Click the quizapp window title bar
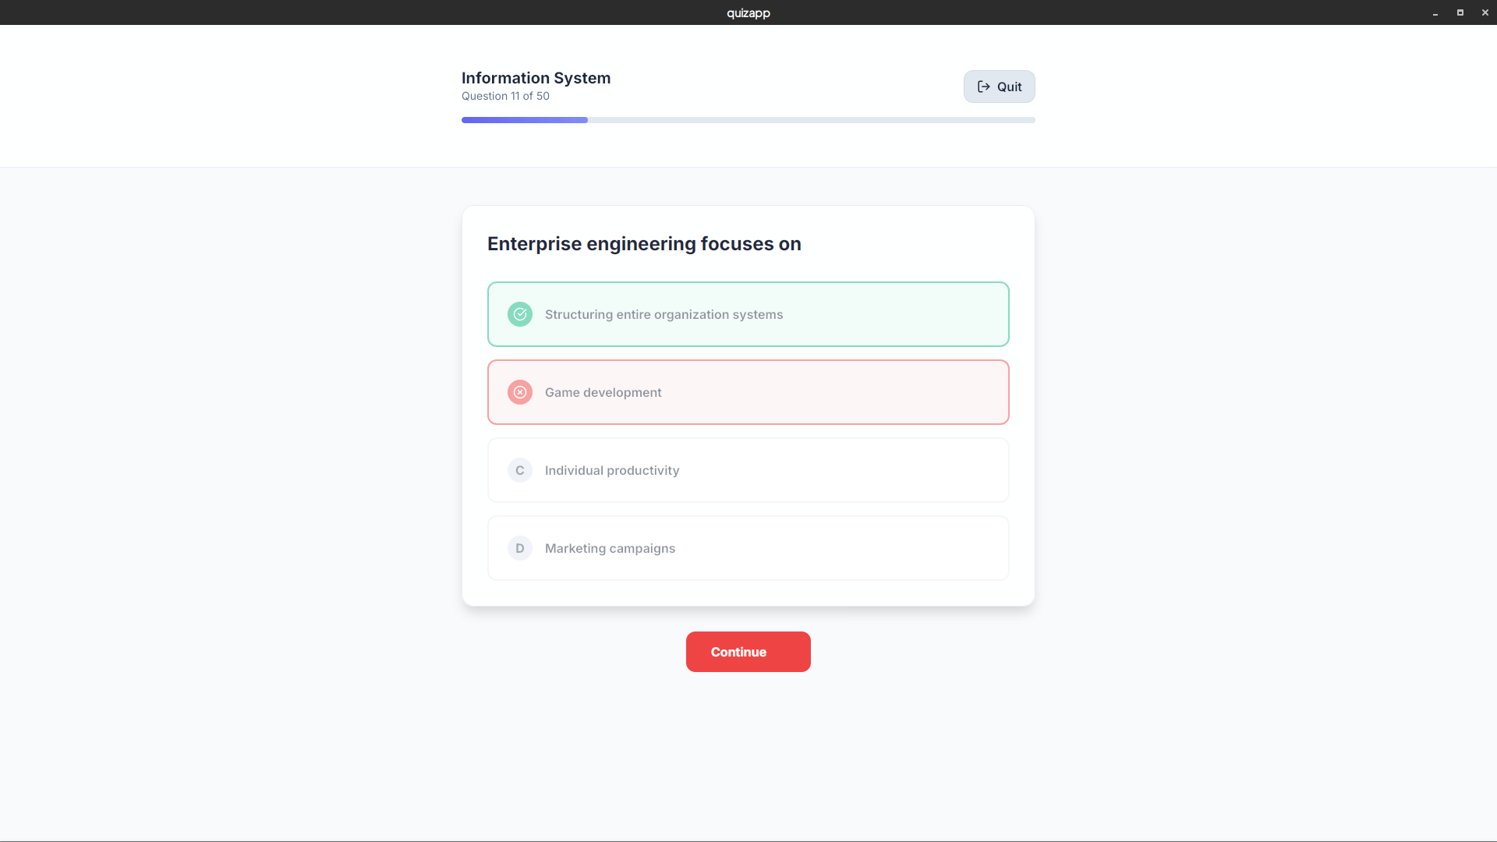 (748, 12)
